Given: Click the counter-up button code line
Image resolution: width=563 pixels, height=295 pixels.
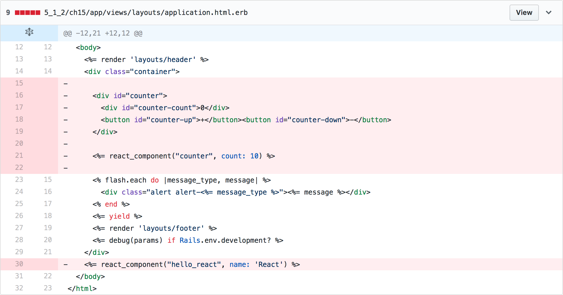Looking at the screenshot, I should coord(246,120).
